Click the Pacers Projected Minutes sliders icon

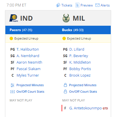click(x=12, y=85)
